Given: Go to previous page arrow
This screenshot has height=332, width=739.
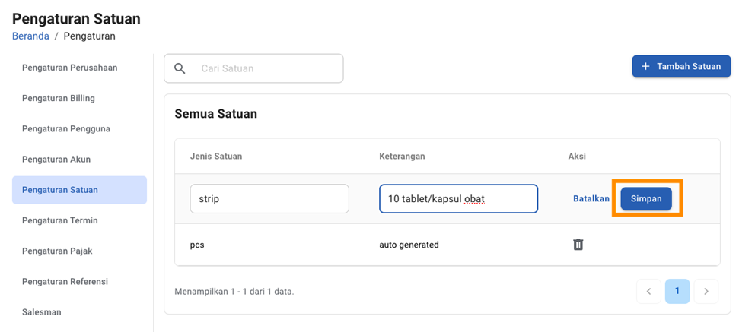Looking at the screenshot, I should coord(648,291).
